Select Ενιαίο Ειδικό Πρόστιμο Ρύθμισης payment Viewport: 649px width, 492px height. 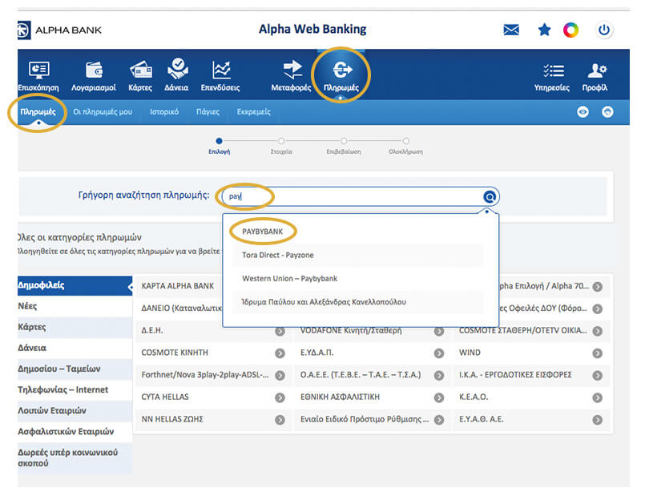click(x=365, y=419)
